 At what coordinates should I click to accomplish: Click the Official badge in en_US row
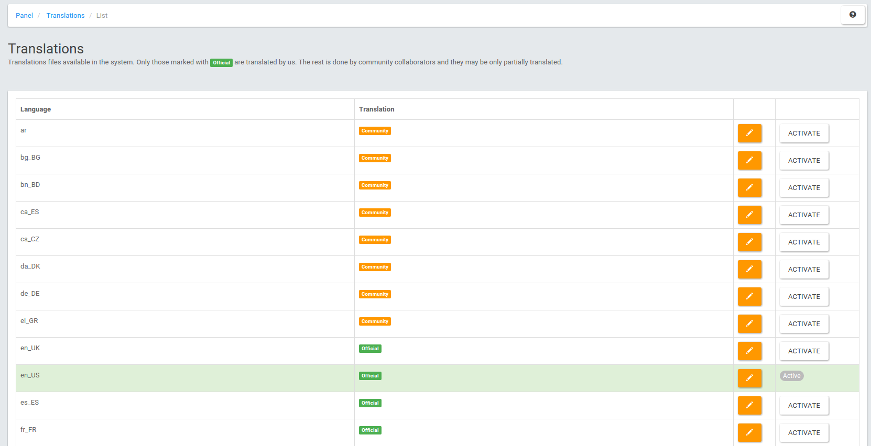pos(370,376)
